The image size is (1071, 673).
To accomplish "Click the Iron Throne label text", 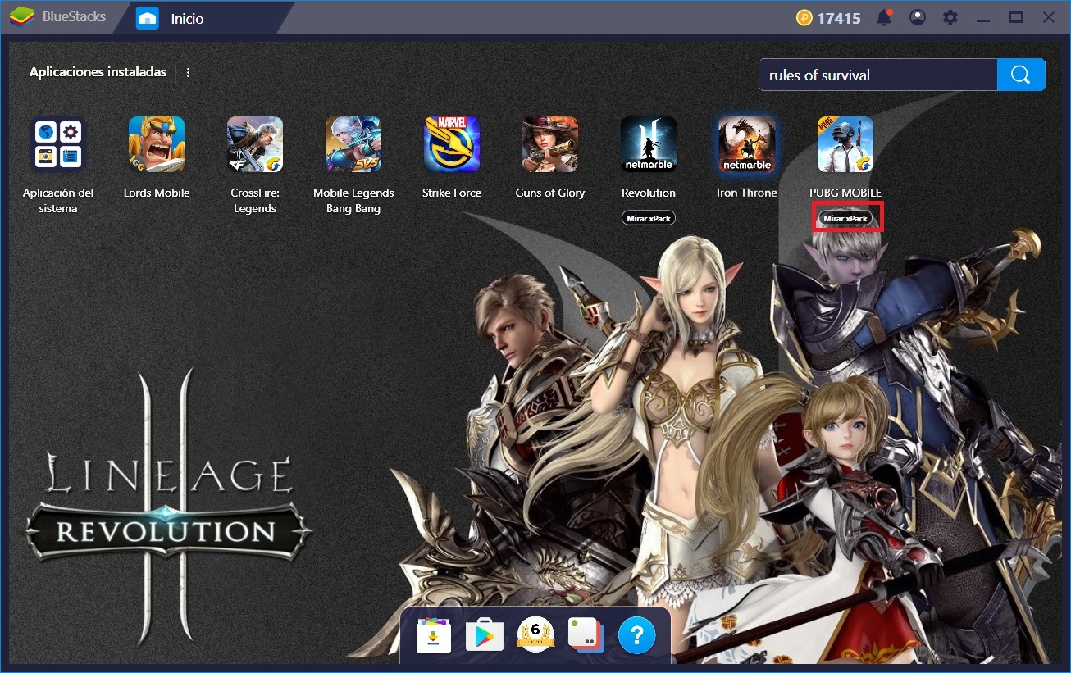I will (x=747, y=193).
